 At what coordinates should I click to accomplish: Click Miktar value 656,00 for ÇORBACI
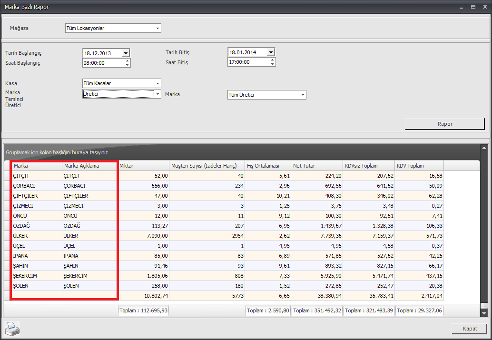point(144,186)
